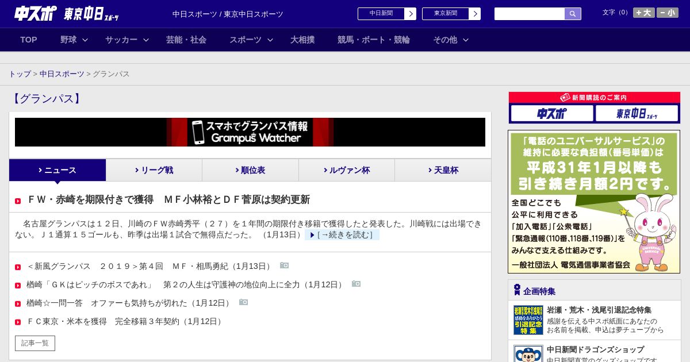This screenshot has height=362, width=690.
Task: Switch to the ルヴァン杯 tab
Action: click(x=347, y=170)
